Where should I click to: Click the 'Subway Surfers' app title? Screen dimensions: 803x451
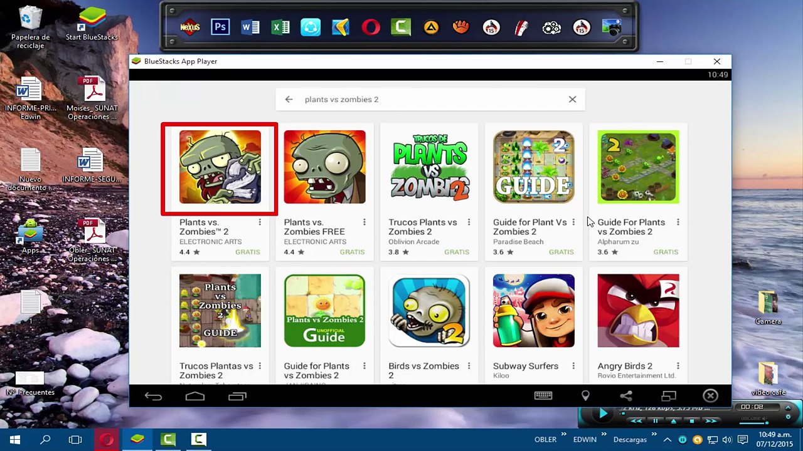(526, 366)
